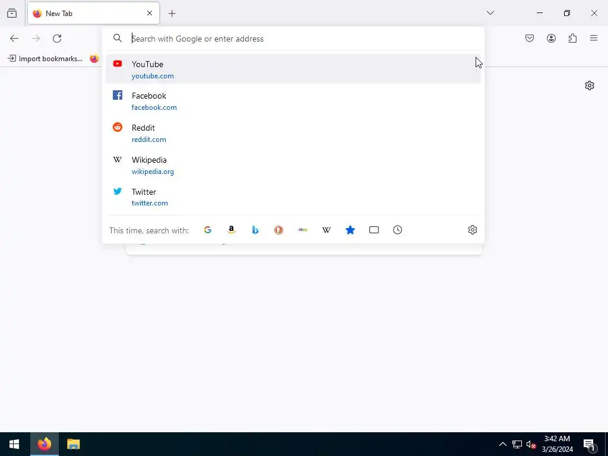Open Firefox View from the tab bar icon
Screen dimensions: 608x456
[x=12, y=13]
